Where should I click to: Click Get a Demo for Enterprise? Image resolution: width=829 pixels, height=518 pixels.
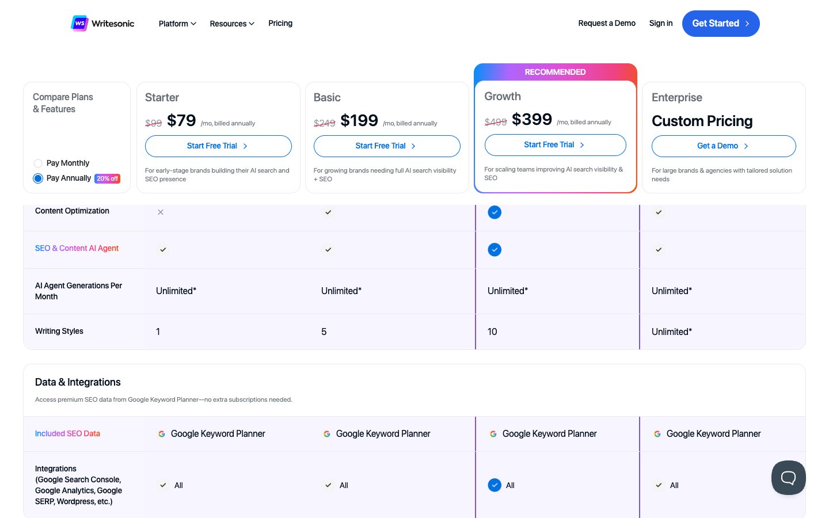pyautogui.click(x=723, y=146)
